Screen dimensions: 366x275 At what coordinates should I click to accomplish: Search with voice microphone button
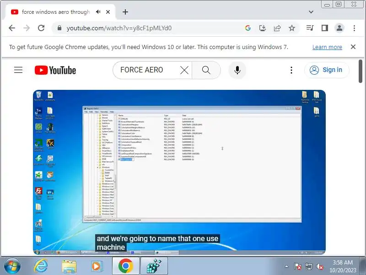(x=237, y=70)
